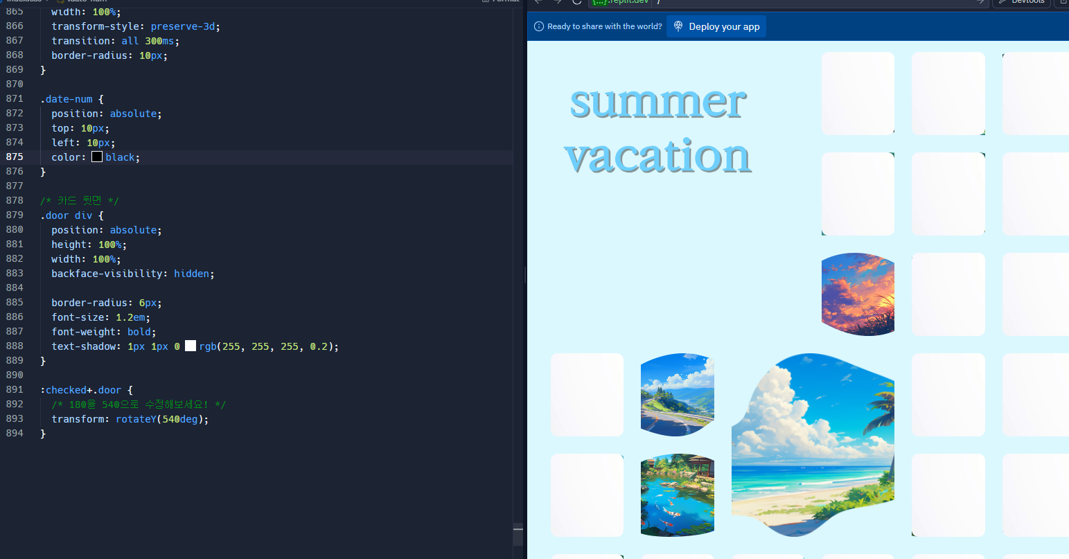Click line number 879 in the gutter
The height and width of the screenshot is (559, 1069).
click(x=15, y=215)
